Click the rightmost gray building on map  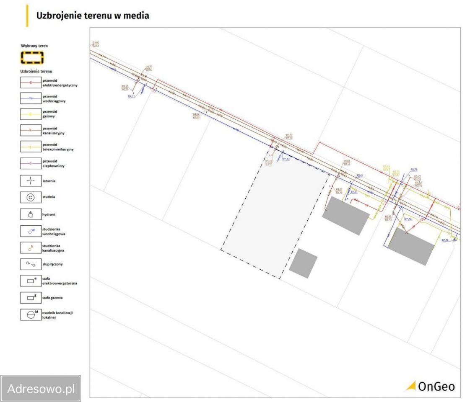[x=411, y=246]
